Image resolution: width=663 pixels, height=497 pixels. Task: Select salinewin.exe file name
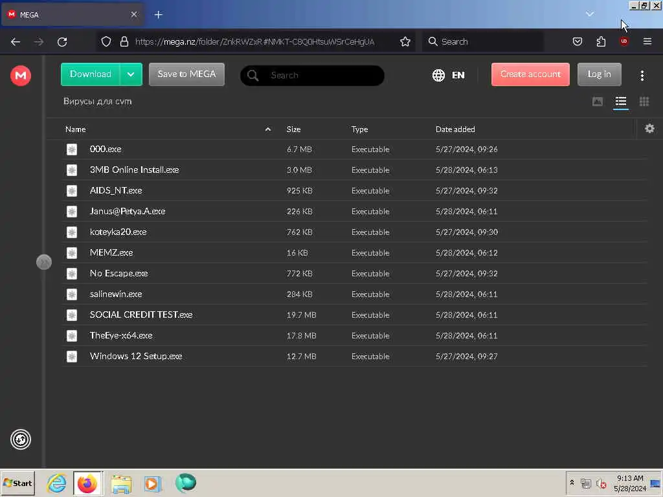tap(116, 294)
